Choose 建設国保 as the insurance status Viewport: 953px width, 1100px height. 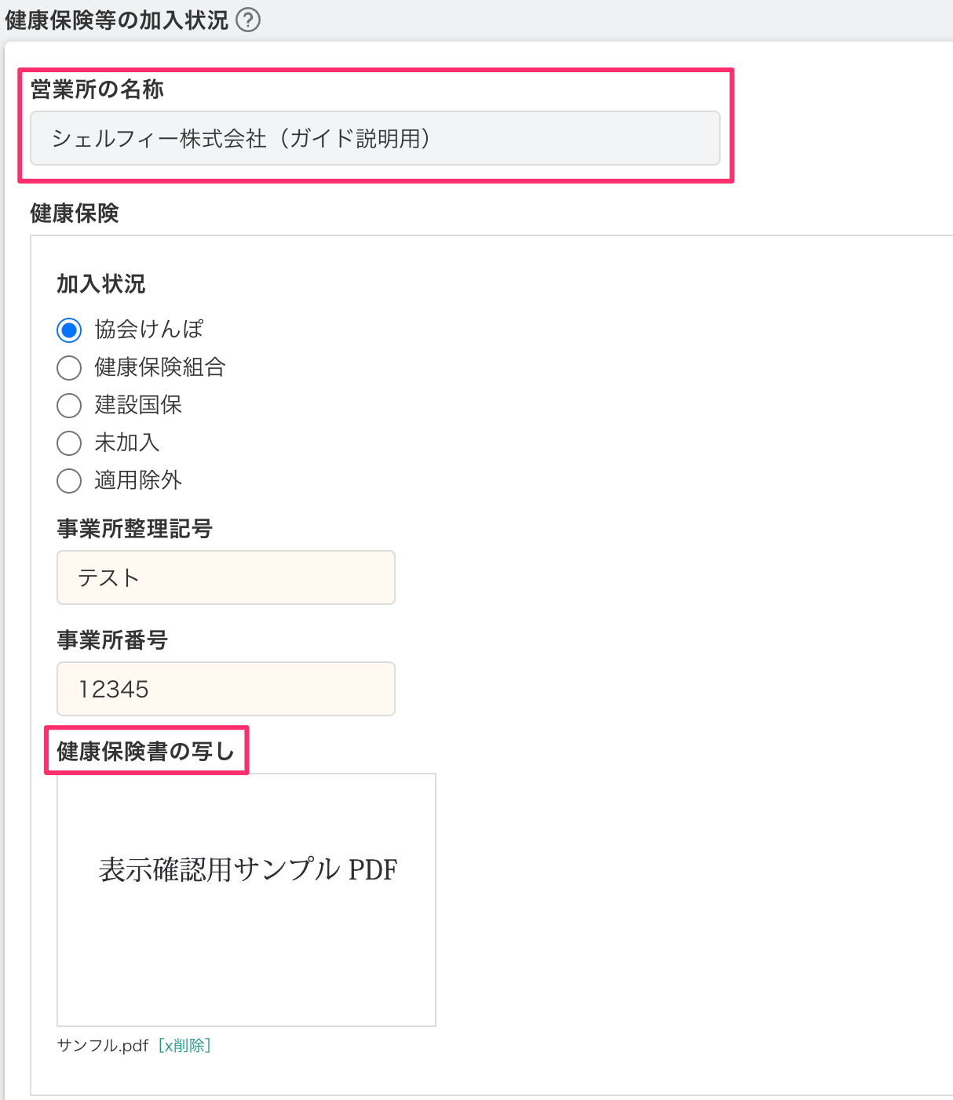(x=69, y=405)
